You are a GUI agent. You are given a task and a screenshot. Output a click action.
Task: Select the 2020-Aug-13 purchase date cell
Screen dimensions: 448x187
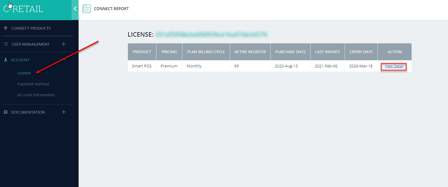[x=290, y=66]
